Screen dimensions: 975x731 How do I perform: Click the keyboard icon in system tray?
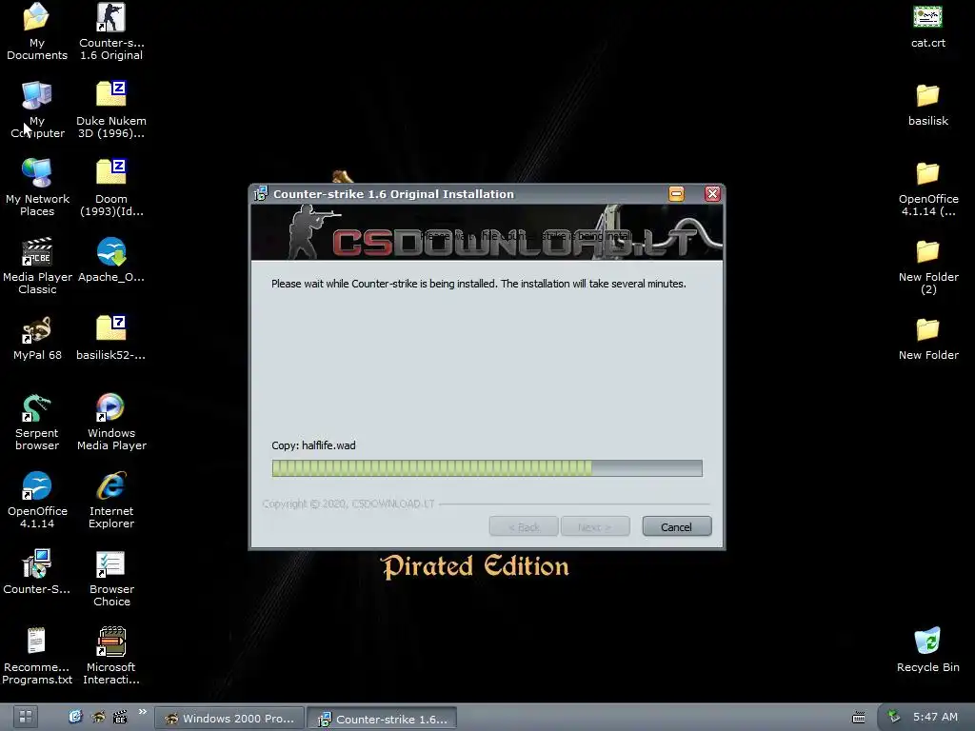coord(858,718)
